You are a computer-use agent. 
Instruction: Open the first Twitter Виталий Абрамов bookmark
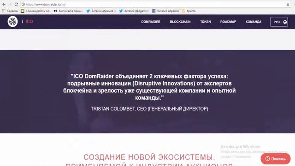101,11
